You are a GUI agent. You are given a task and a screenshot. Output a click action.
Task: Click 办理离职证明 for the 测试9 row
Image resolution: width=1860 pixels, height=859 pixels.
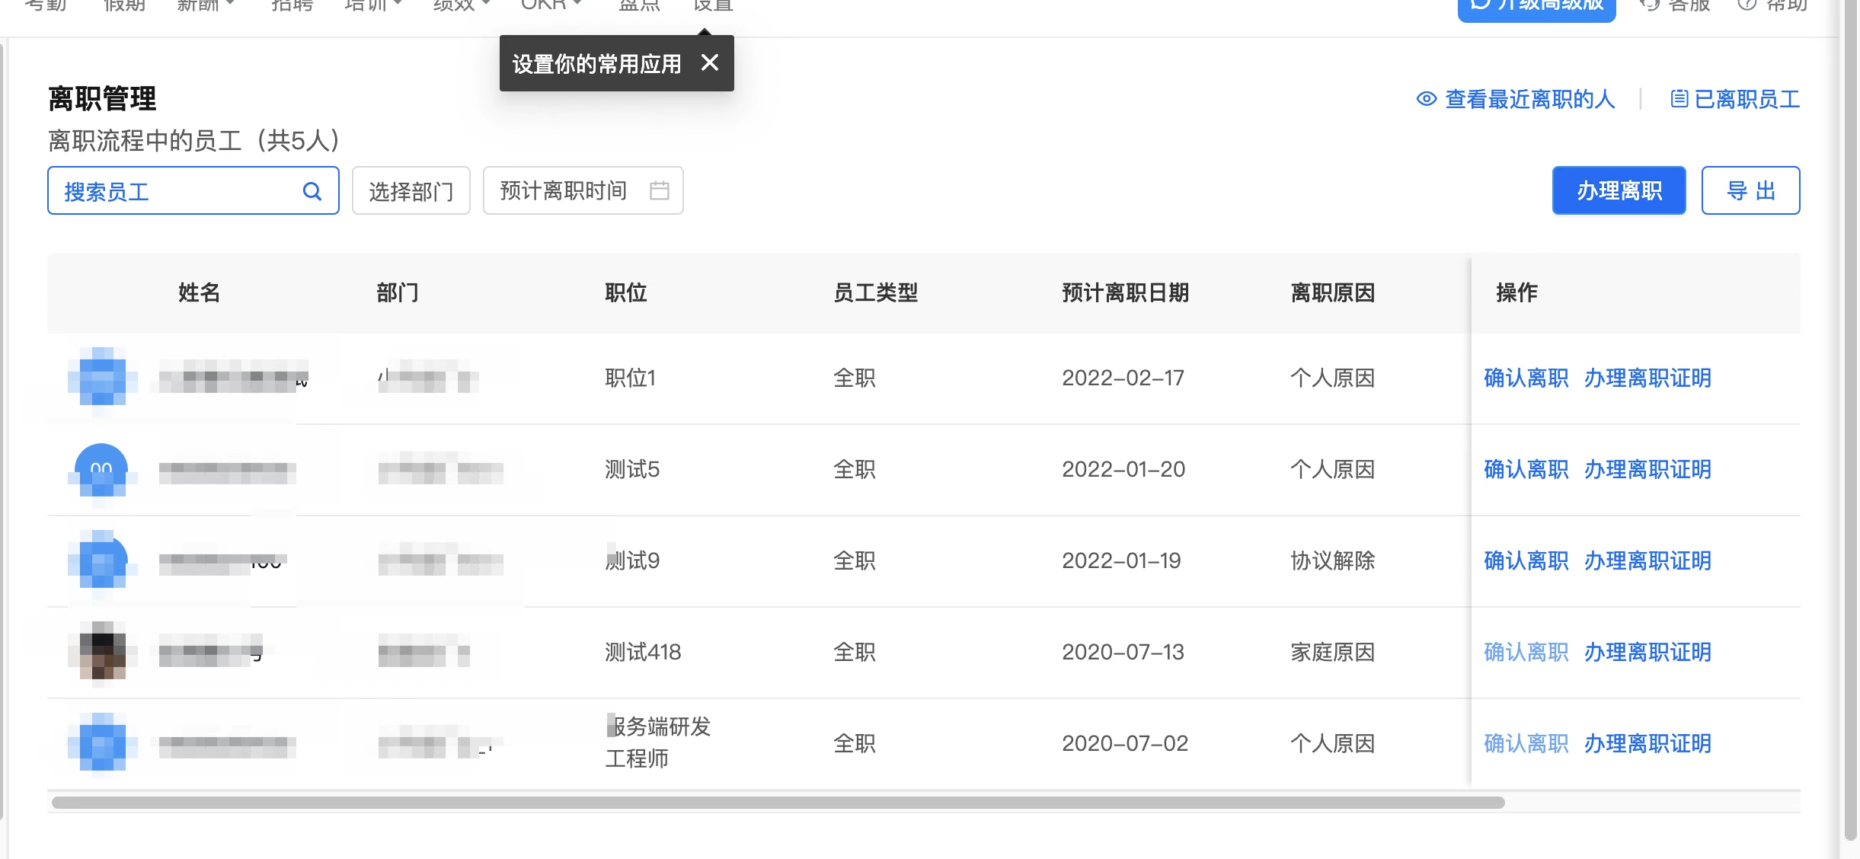click(x=1647, y=560)
